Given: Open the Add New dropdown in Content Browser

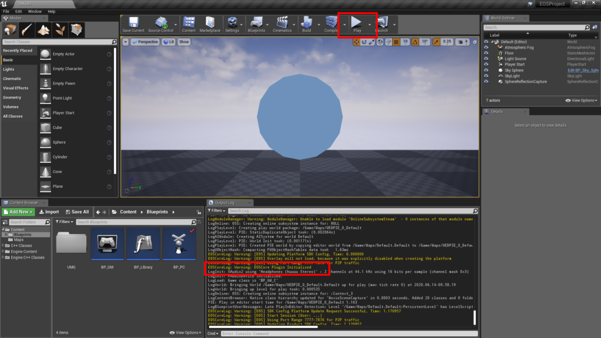Looking at the screenshot, I should click(x=18, y=212).
